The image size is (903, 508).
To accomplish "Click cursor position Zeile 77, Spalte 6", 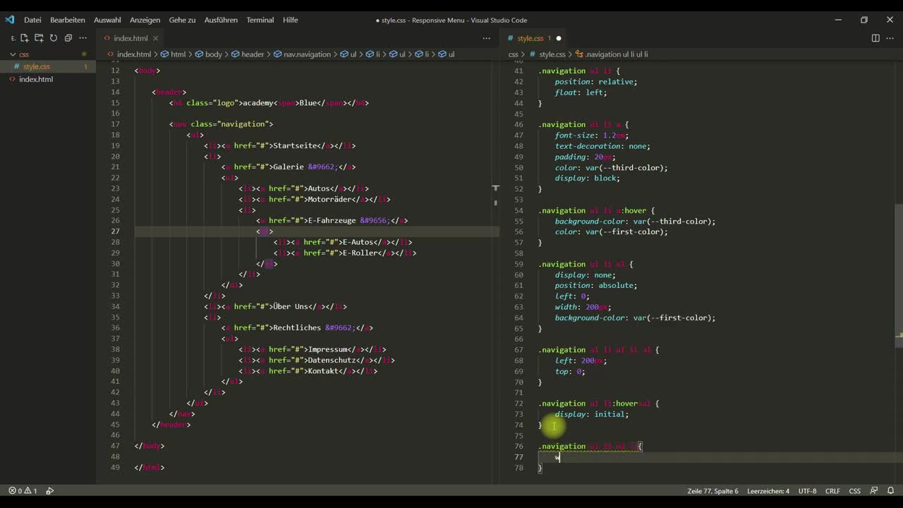I will (x=713, y=490).
